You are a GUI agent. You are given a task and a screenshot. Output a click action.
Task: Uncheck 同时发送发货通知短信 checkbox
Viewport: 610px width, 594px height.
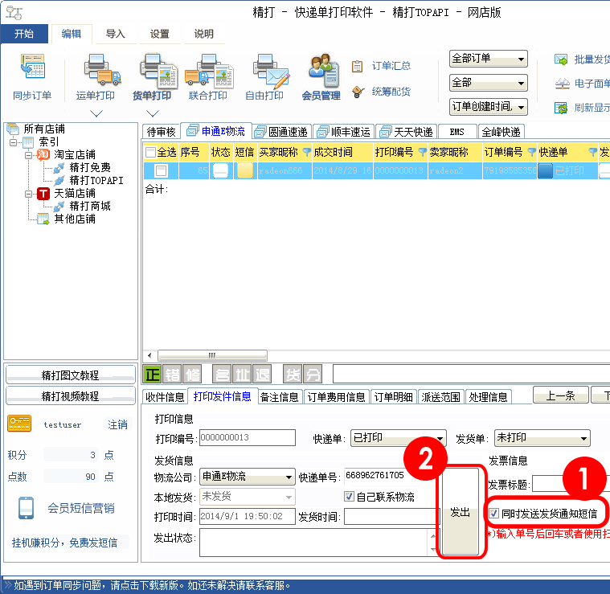click(493, 513)
